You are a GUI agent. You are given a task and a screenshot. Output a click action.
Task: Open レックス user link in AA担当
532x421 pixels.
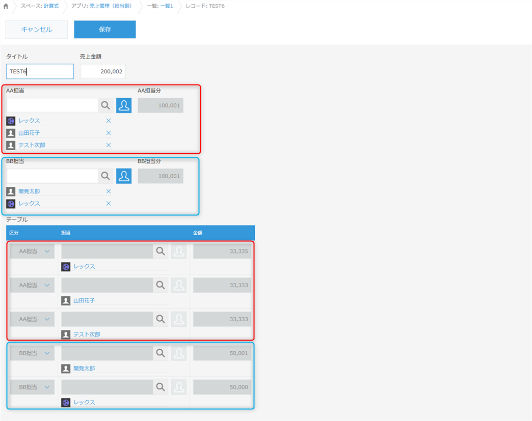[29, 121]
